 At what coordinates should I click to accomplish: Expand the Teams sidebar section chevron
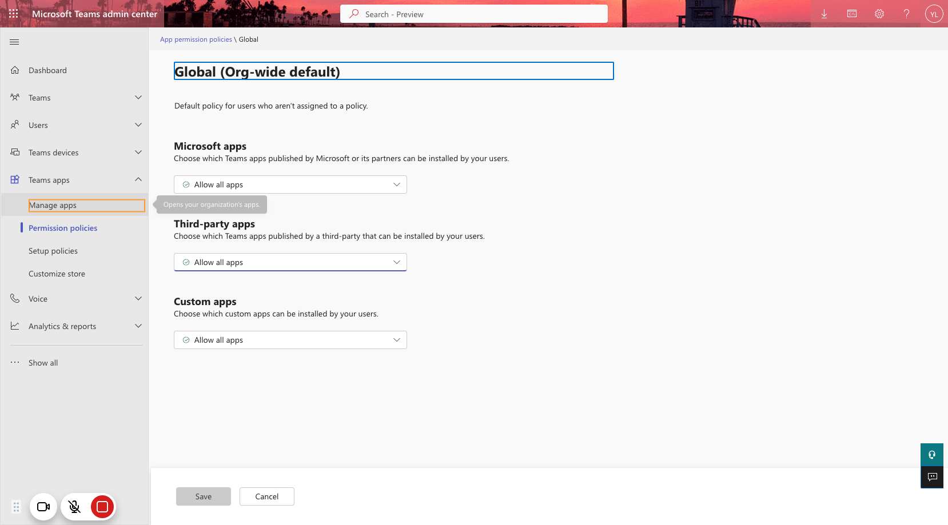tap(138, 98)
